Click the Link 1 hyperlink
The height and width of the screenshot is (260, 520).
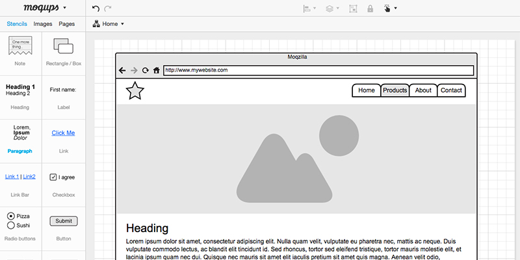click(12, 176)
